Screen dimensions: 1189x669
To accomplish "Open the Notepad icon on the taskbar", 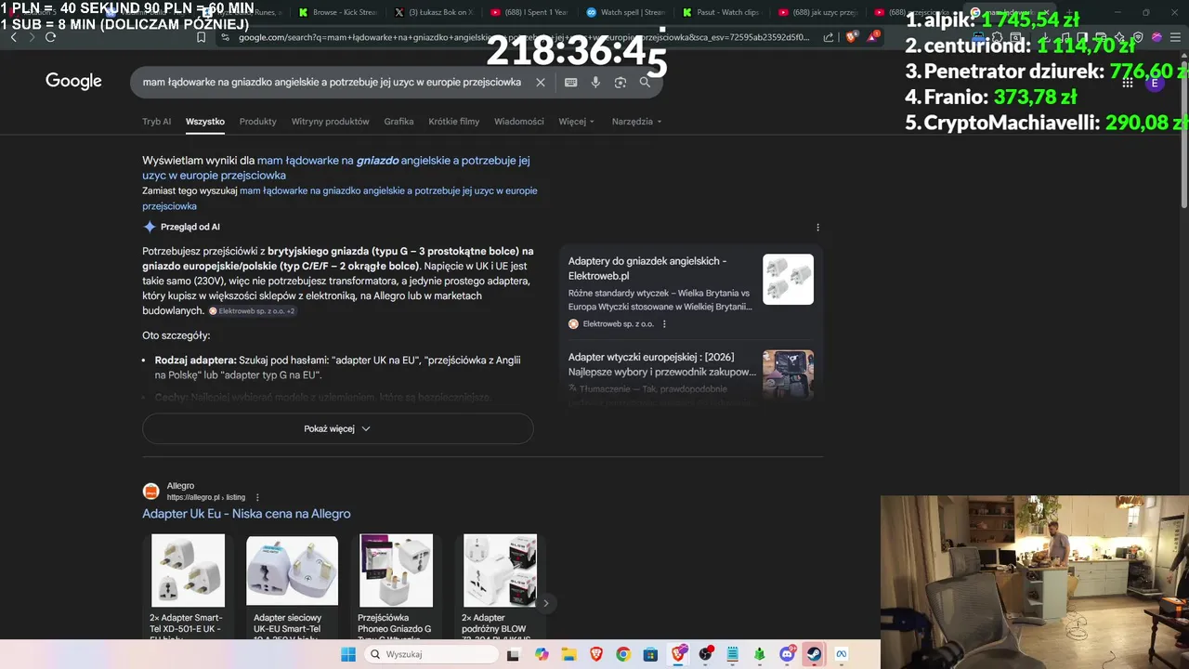I will click(x=732, y=654).
